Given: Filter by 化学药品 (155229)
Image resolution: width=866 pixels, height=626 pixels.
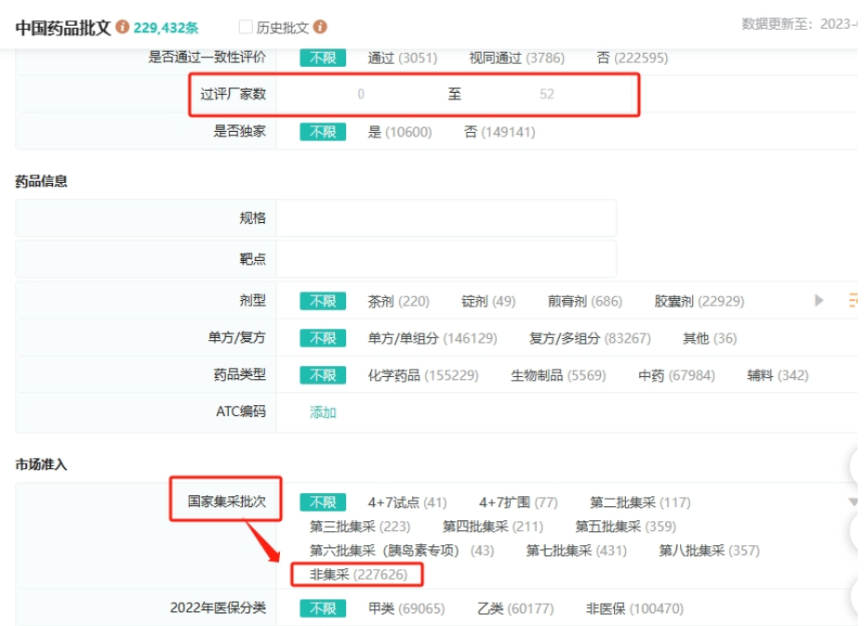Looking at the screenshot, I should click(x=423, y=375).
